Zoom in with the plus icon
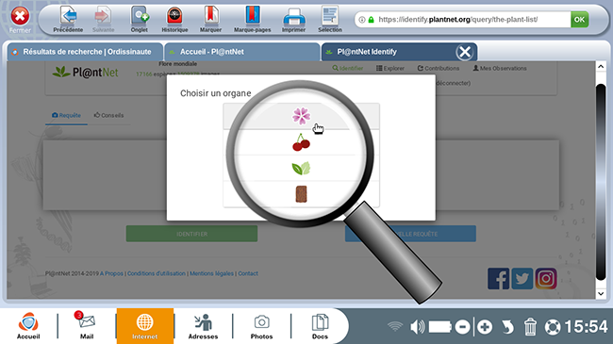This screenshot has width=613, height=344. tap(485, 327)
